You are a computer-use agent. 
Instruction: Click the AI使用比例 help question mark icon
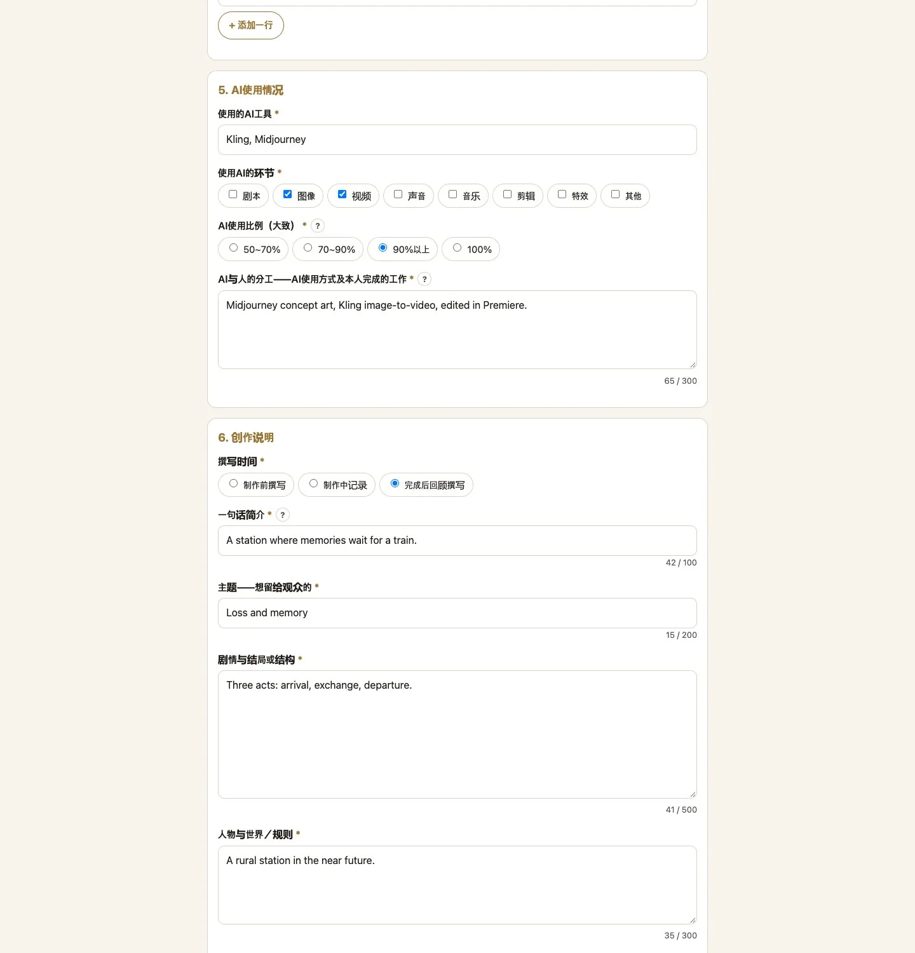click(318, 226)
